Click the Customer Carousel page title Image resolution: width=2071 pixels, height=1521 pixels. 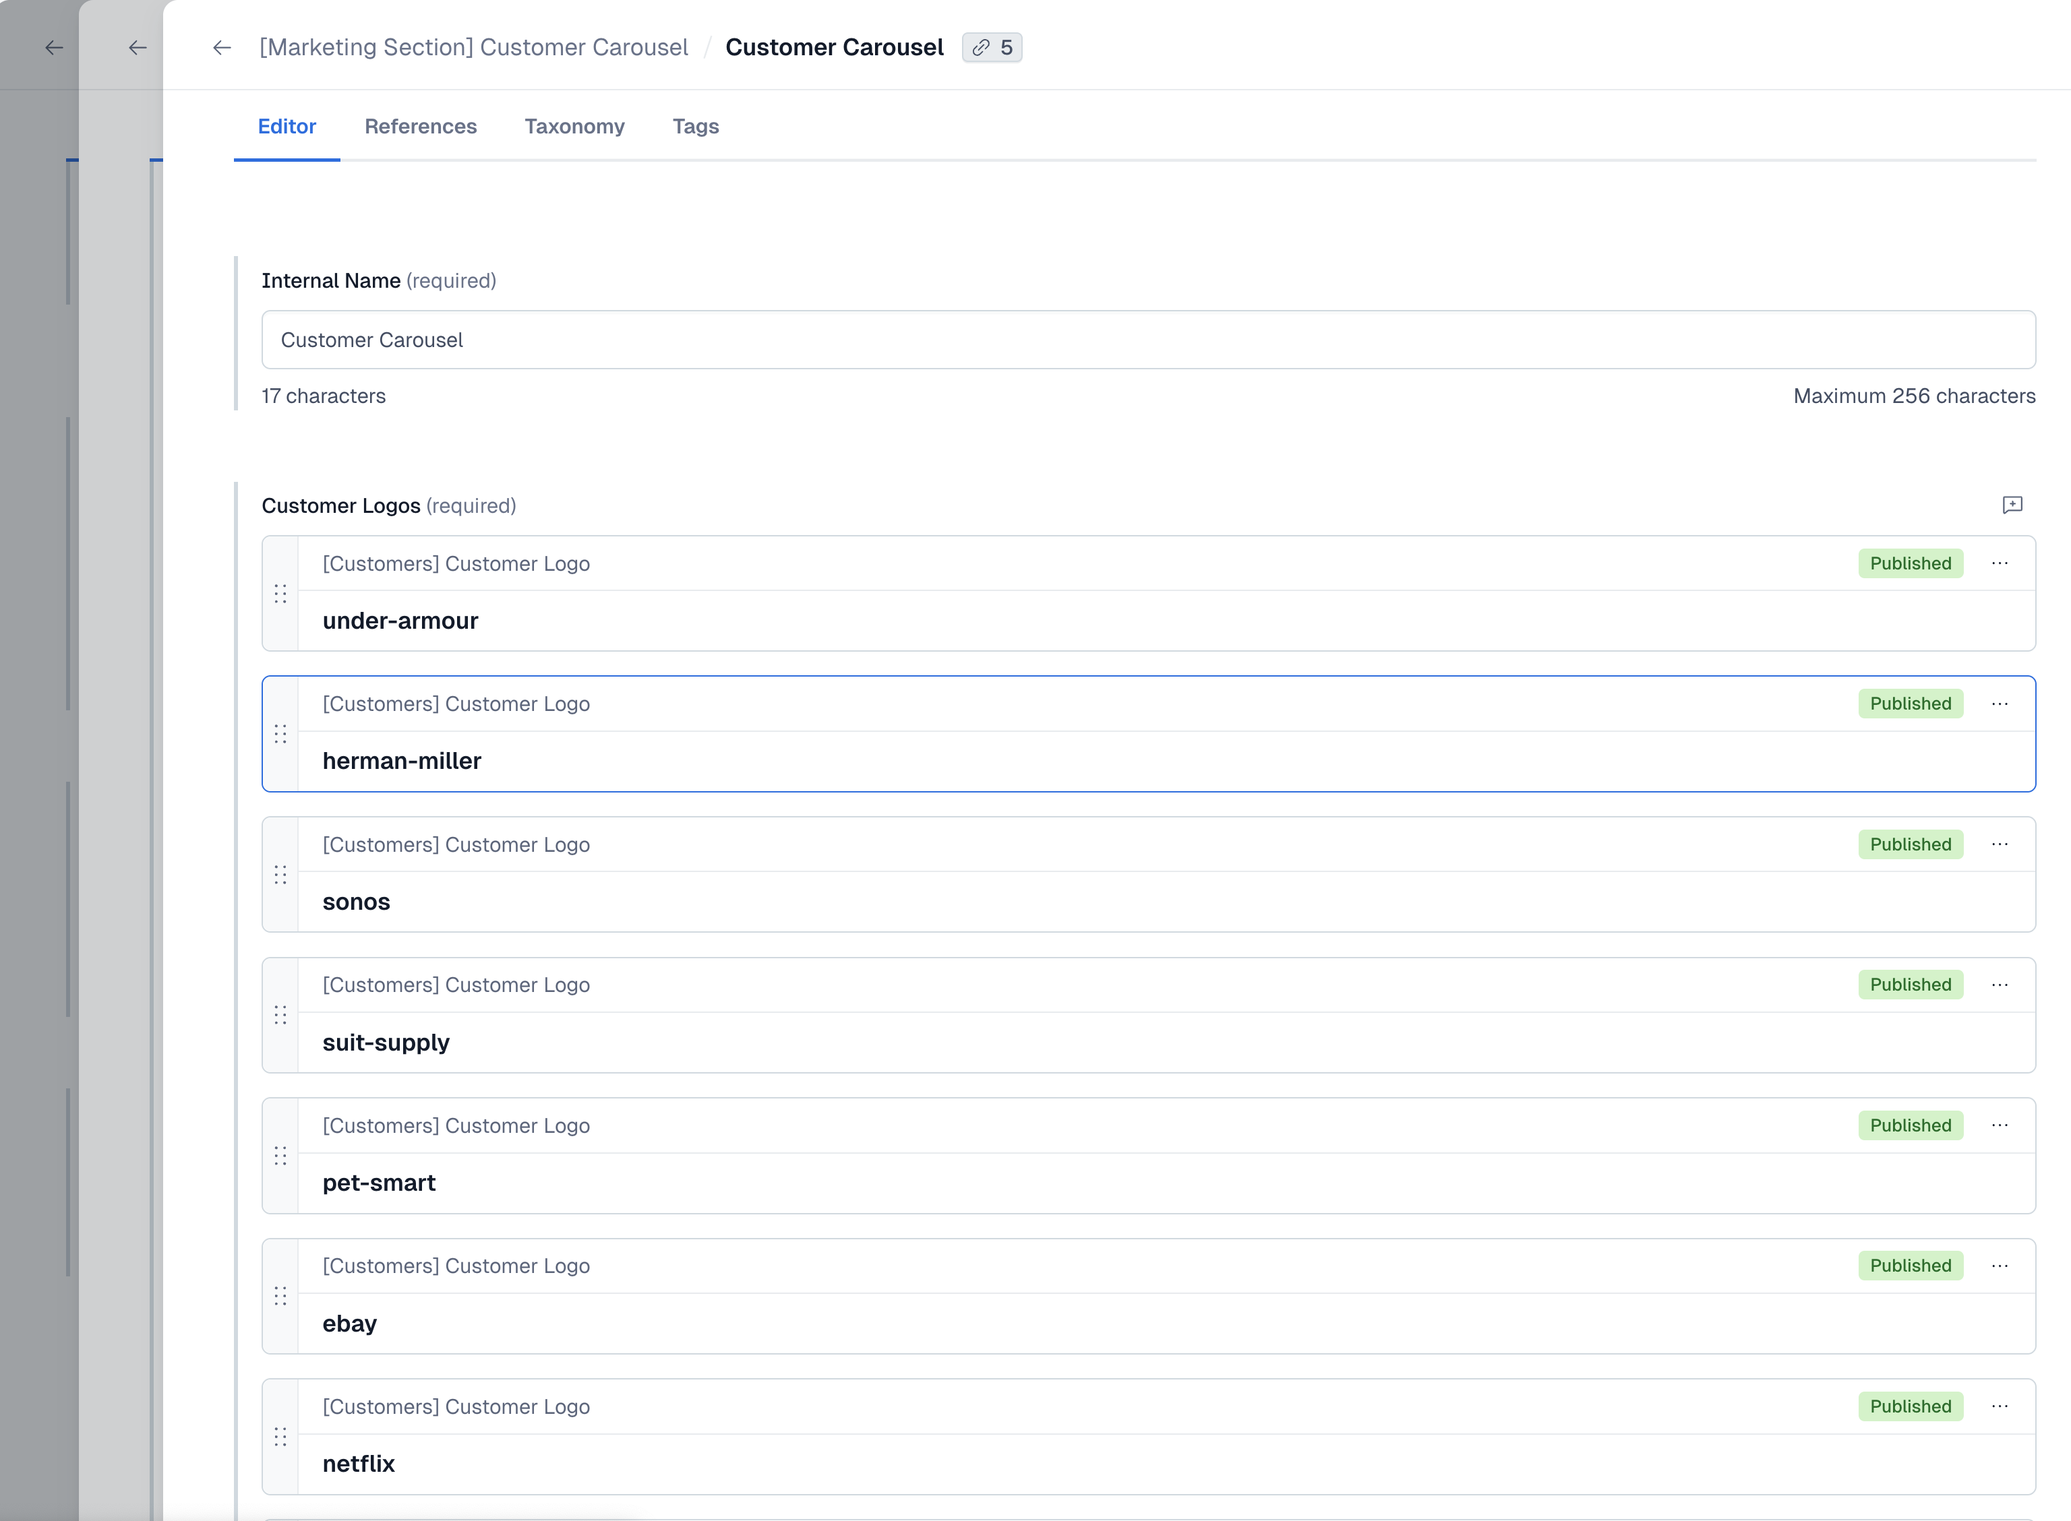pos(835,48)
